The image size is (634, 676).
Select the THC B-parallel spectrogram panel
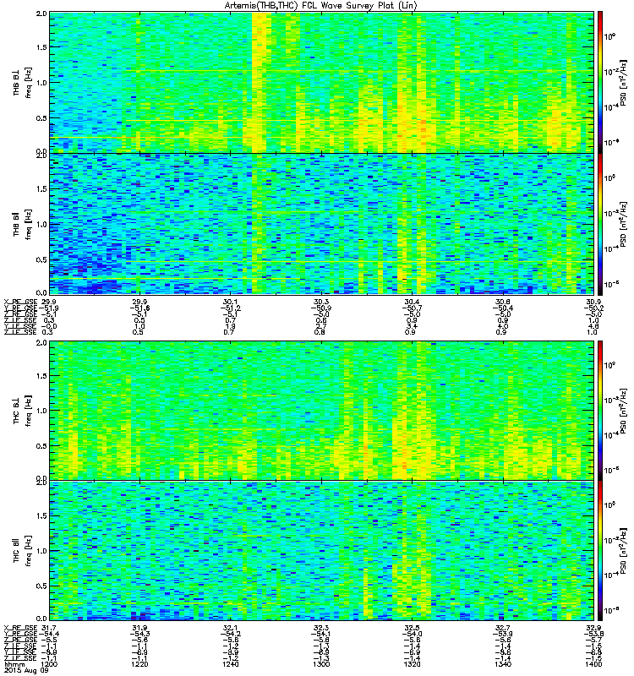[322, 551]
